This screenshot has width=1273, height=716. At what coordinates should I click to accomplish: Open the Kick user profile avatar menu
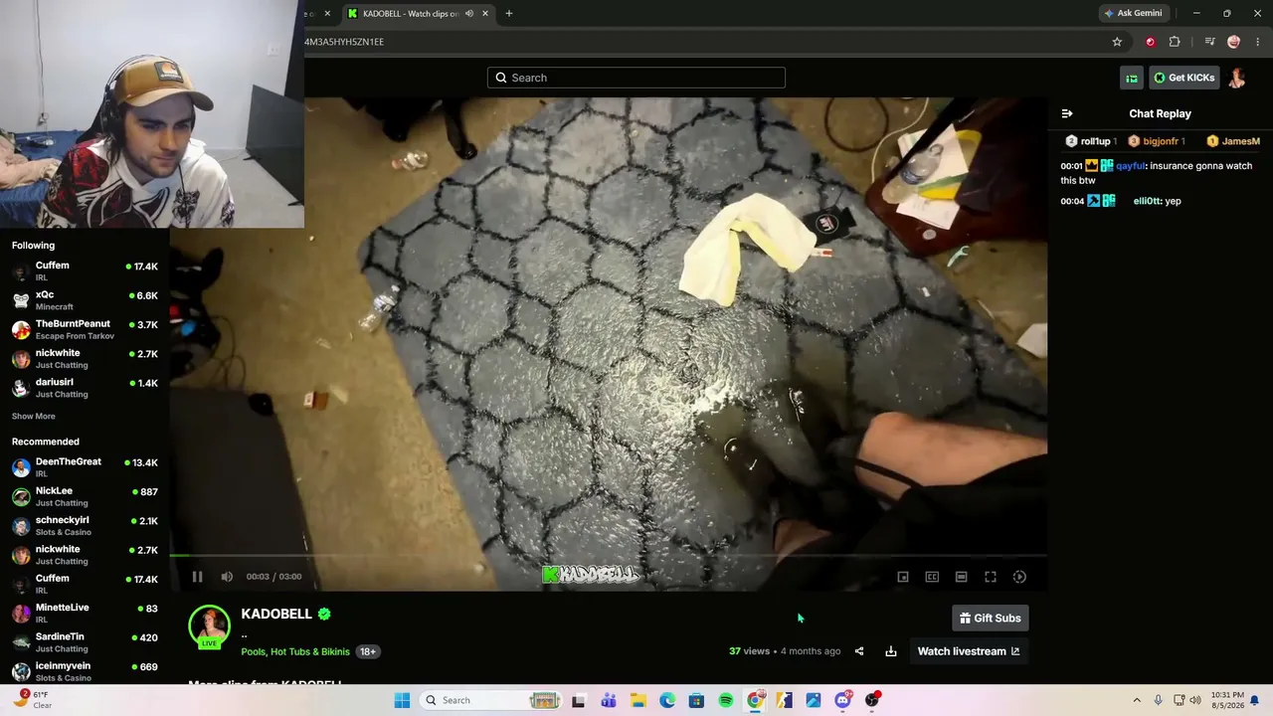1237,78
